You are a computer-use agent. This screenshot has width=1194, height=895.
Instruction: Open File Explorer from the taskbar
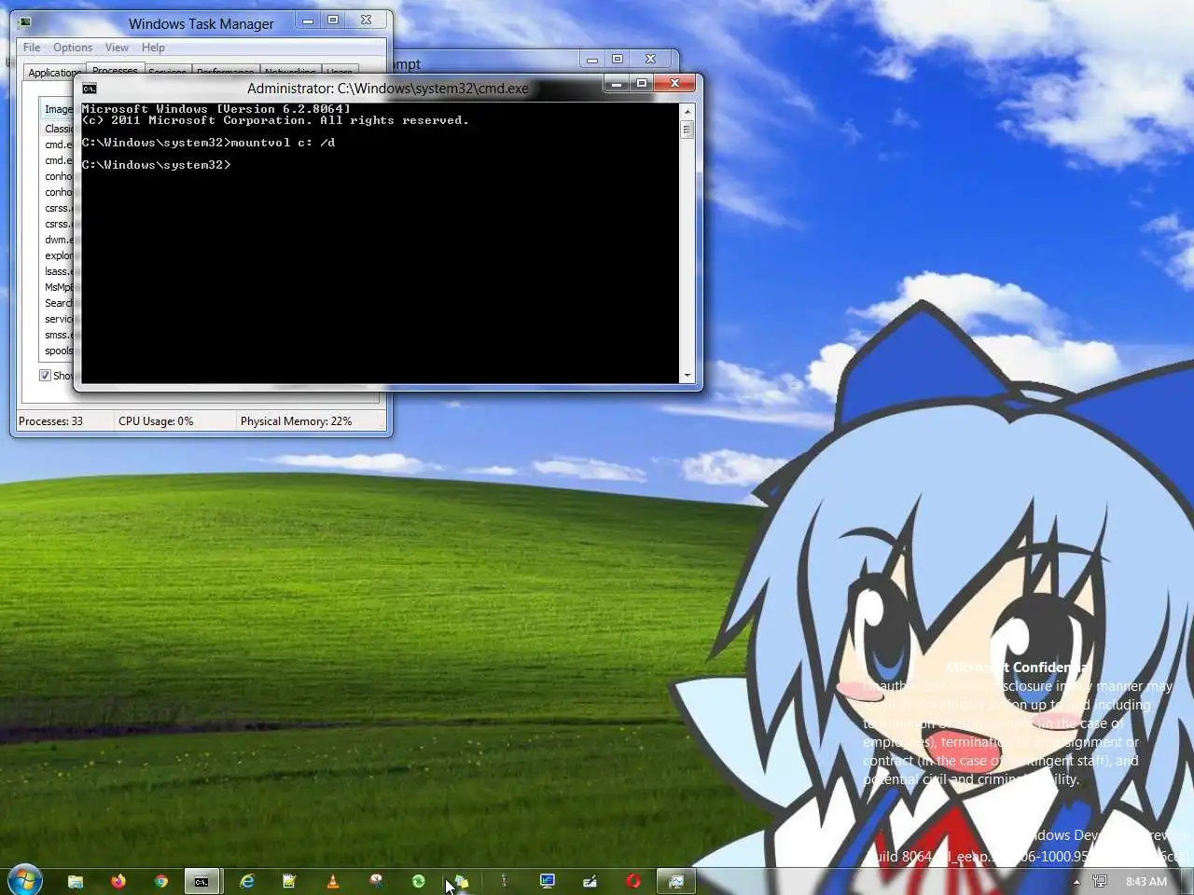76,881
